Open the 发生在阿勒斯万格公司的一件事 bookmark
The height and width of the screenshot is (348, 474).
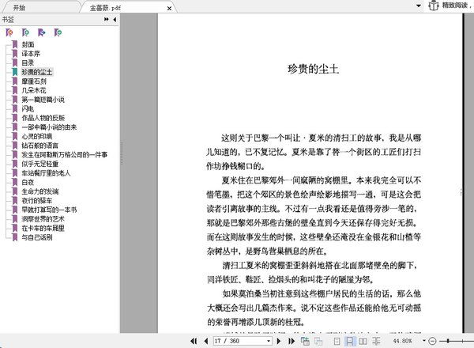tap(65, 155)
